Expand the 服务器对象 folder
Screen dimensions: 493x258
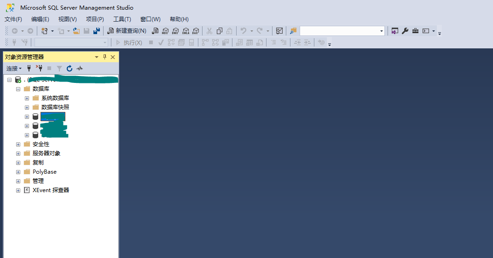click(x=18, y=153)
